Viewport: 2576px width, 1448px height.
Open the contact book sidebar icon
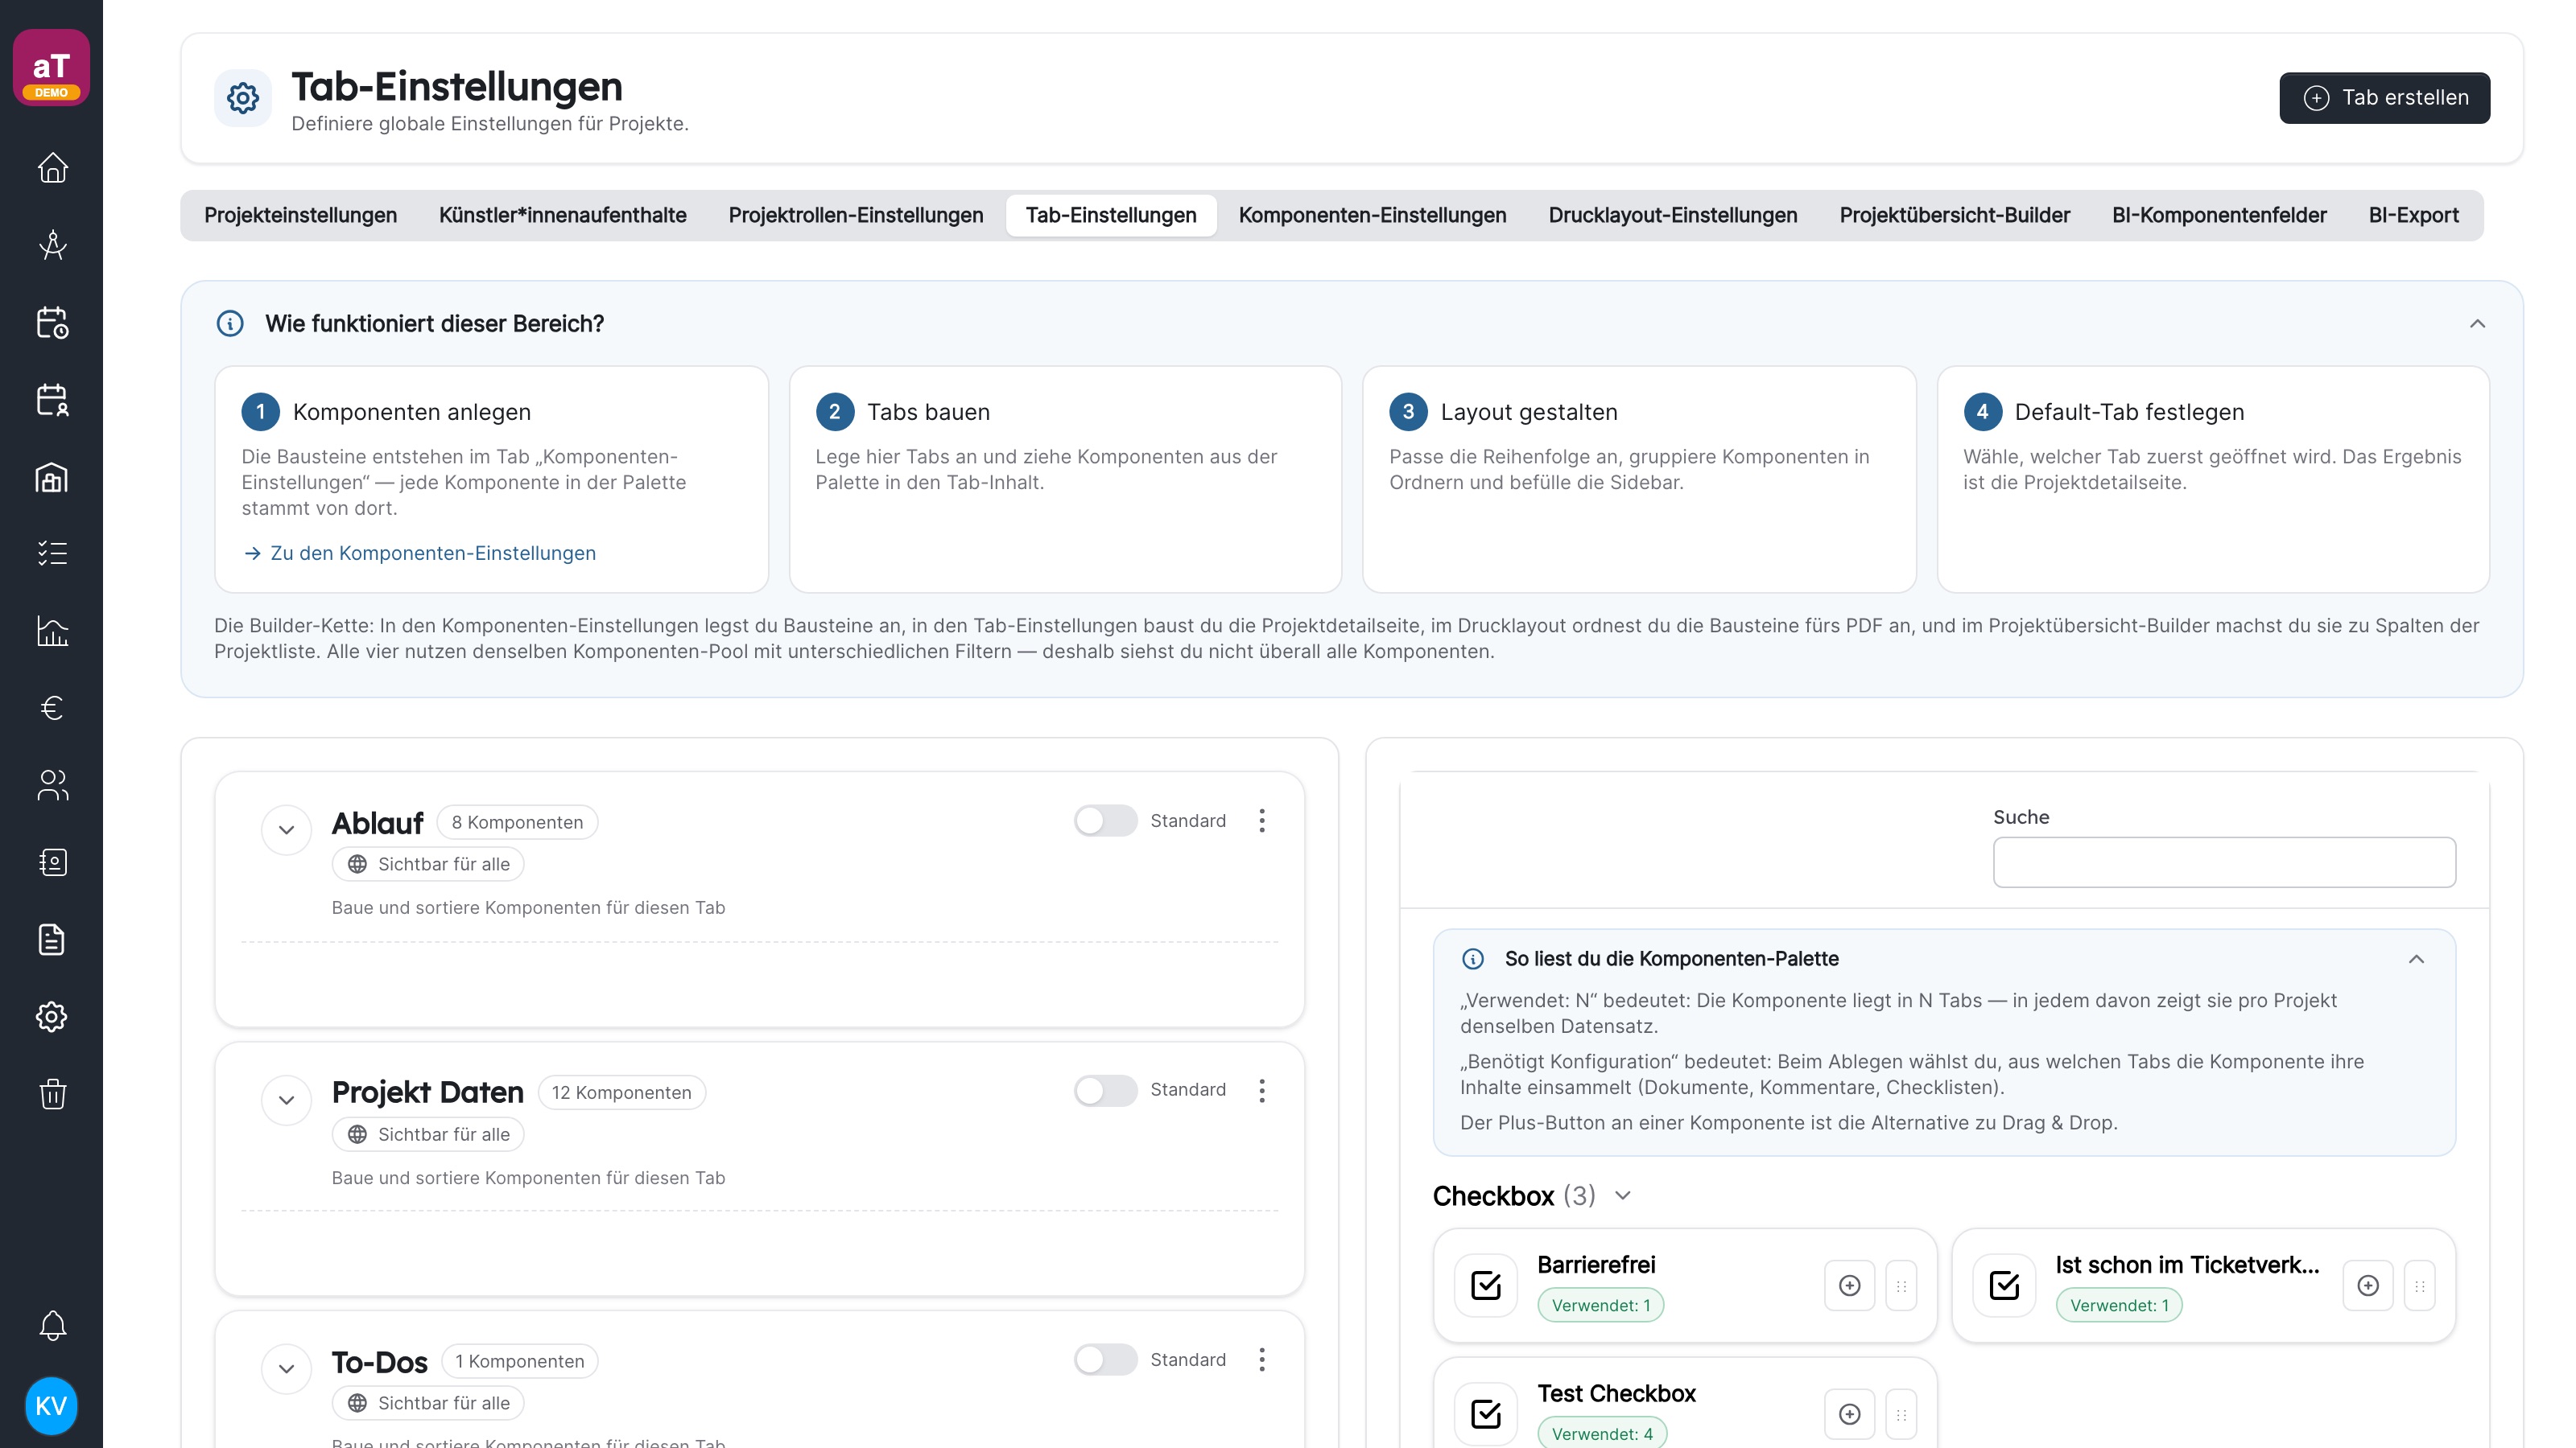tap(52, 862)
